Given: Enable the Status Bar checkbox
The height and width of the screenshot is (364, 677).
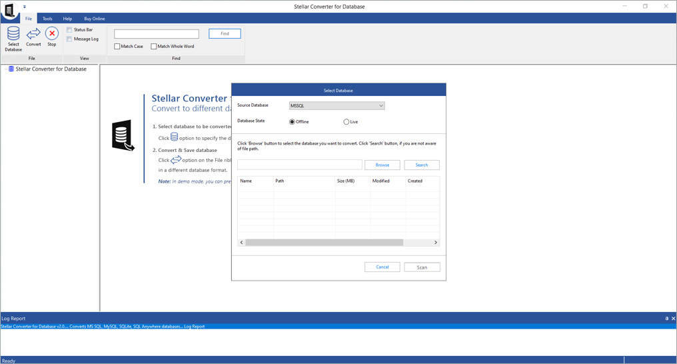Looking at the screenshot, I should [x=69, y=30].
